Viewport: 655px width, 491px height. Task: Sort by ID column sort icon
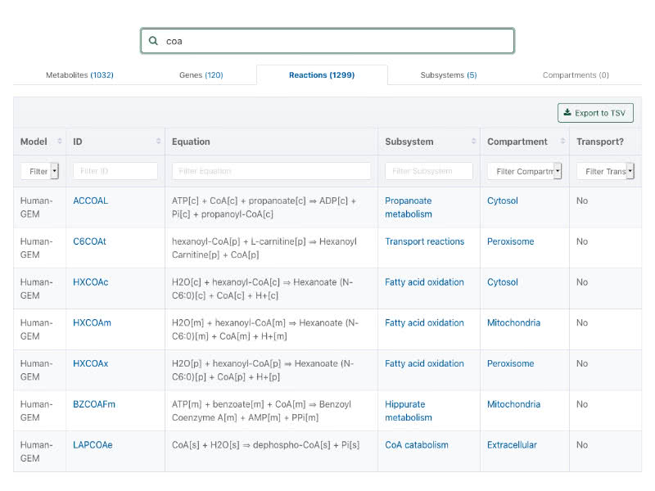point(158,142)
